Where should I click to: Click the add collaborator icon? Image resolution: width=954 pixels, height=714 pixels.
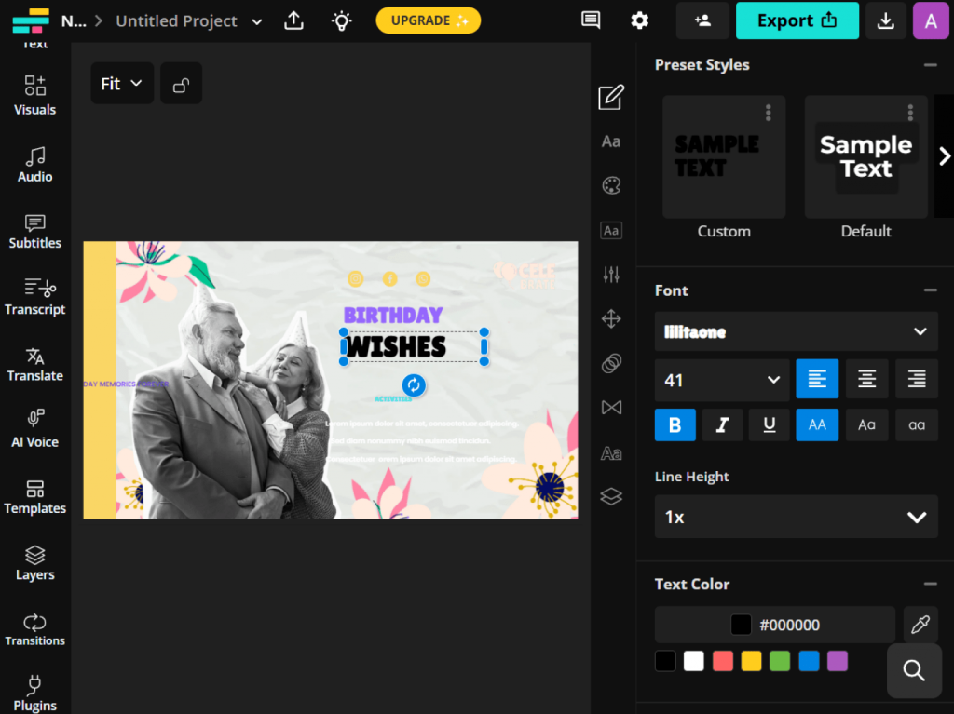(702, 20)
